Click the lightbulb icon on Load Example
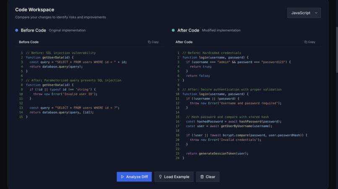Screen dimensions: 338x189 click(160, 177)
